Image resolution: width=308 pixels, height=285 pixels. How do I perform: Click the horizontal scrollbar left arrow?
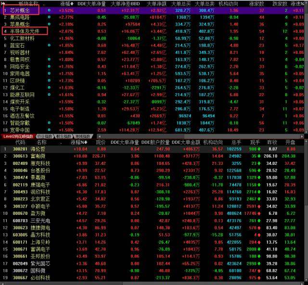click(x=100, y=136)
